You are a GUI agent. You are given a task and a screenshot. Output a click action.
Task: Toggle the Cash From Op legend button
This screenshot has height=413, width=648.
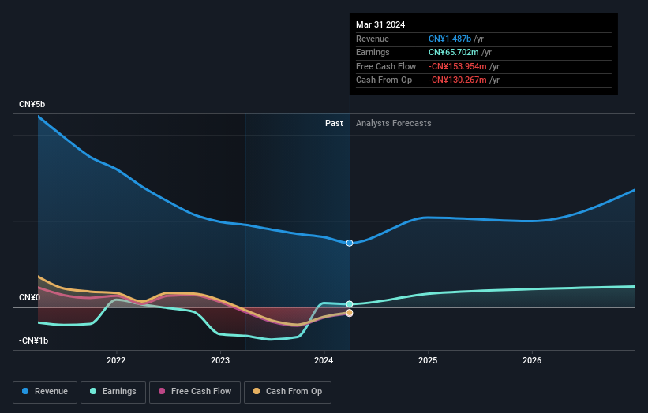coord(287,392)
